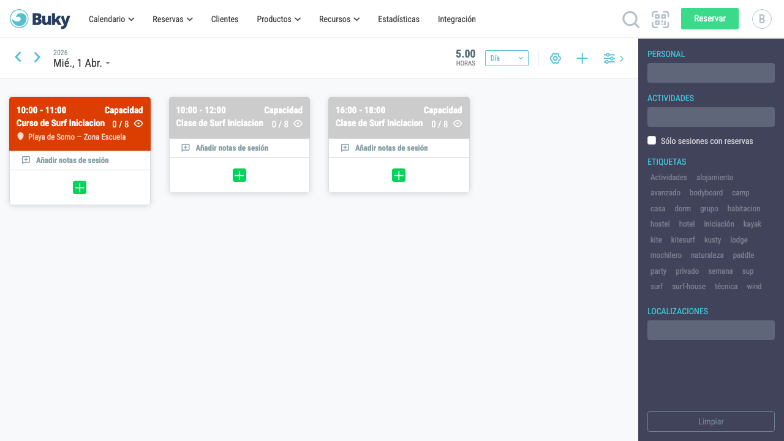Screen dimensions: 784x441
Task: Select the Actividades tag
Action: (x=669, y=177)
